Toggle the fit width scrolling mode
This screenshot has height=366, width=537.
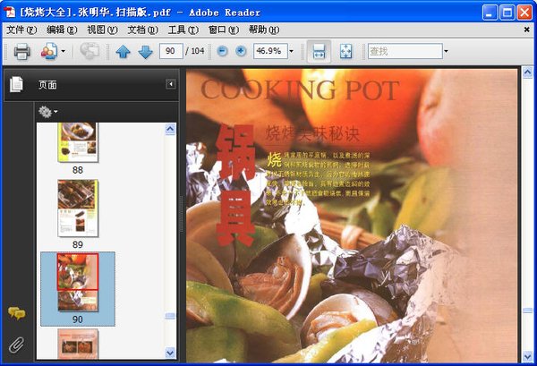319,51
